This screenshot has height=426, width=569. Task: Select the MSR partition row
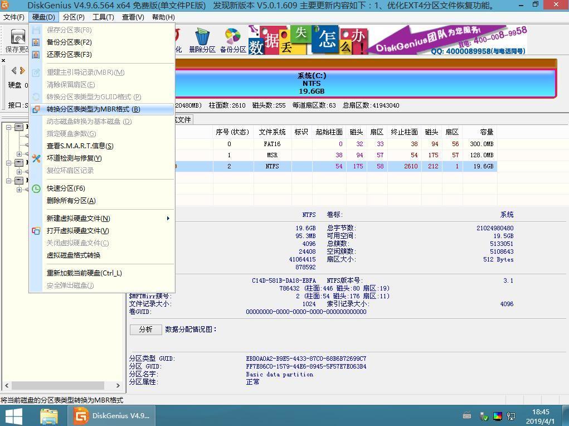[336, 155]
